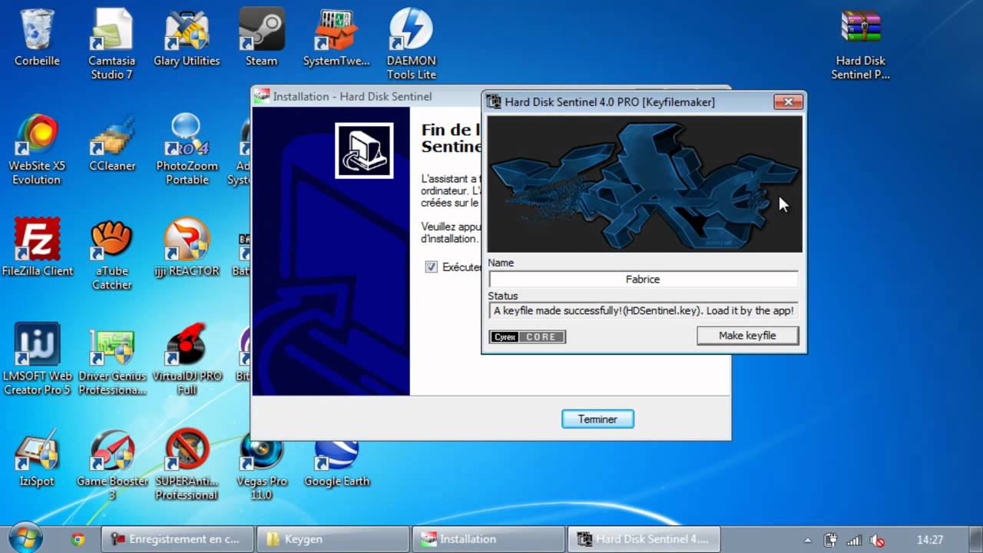This screenshot has width=983, height=553.
Task: Click the Terminer button in installer
Action: [597, 419]
